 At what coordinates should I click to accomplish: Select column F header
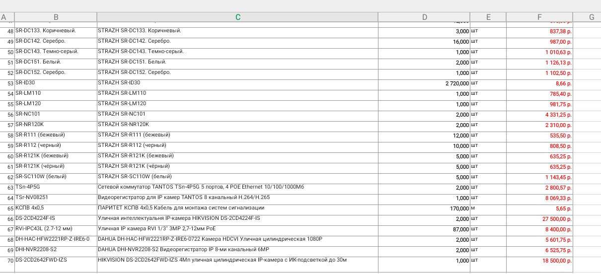coord(539,17)
